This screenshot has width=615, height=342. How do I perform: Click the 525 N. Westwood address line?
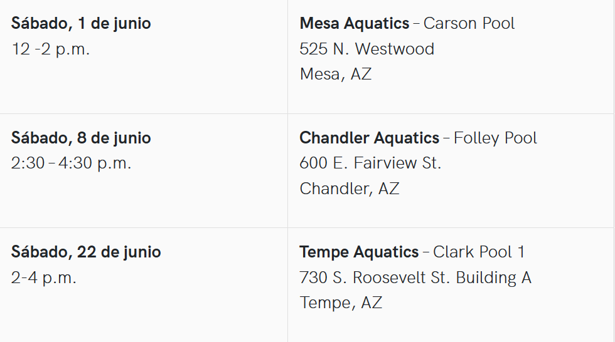pyautogui.click(x=366, y=49)
